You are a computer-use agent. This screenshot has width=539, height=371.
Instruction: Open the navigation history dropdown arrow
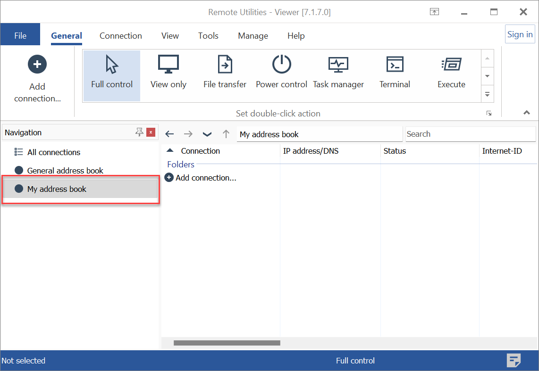pyautogui.click(x=207, y=134)
